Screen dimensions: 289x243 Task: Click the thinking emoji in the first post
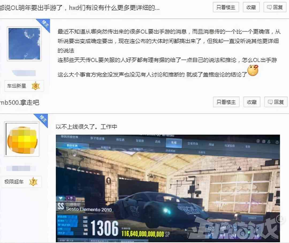point(253,70)
